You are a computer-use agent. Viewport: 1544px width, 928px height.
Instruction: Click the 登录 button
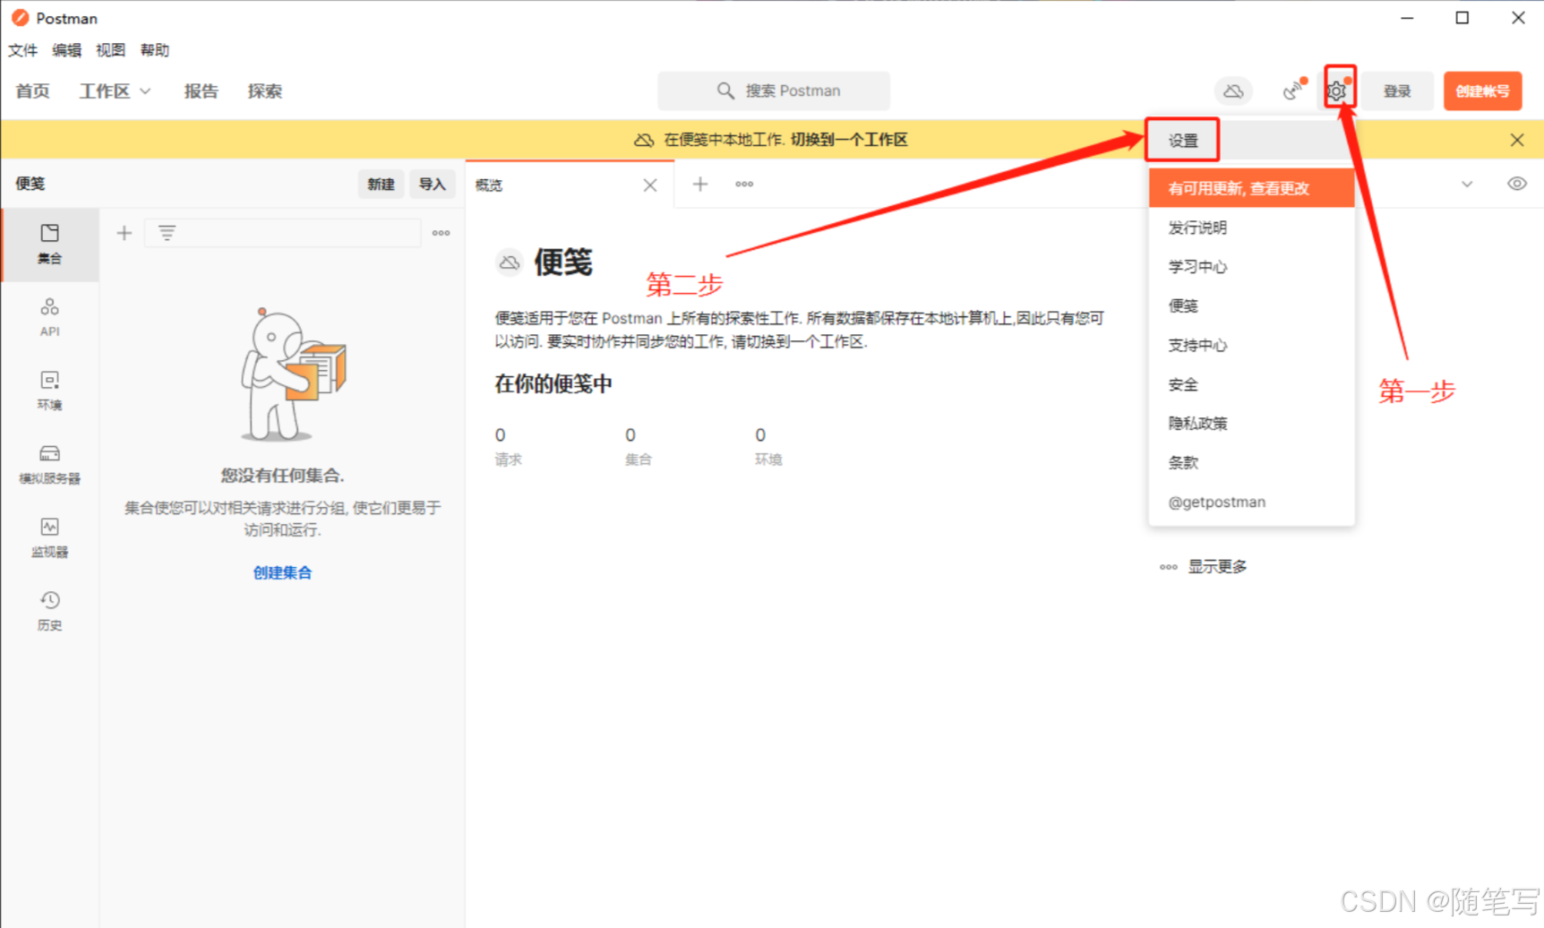(x=1397, y=90)
